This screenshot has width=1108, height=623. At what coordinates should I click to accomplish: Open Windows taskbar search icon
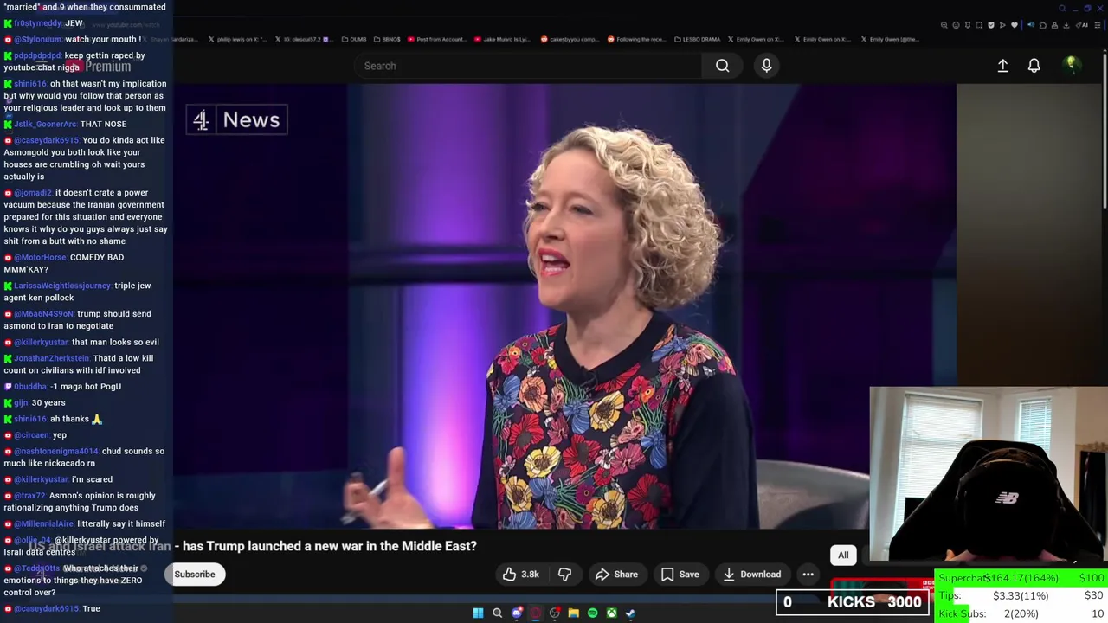click(x=497, y=613)
